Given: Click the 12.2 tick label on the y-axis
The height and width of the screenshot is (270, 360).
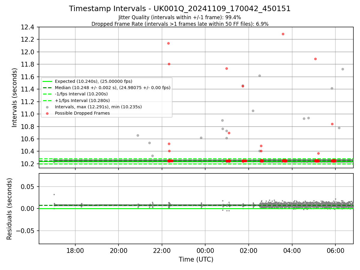Looking at the screenshot, I should point(28,40).
